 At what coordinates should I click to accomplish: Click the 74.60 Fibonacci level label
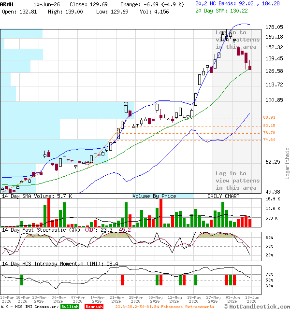pos(269,140)
